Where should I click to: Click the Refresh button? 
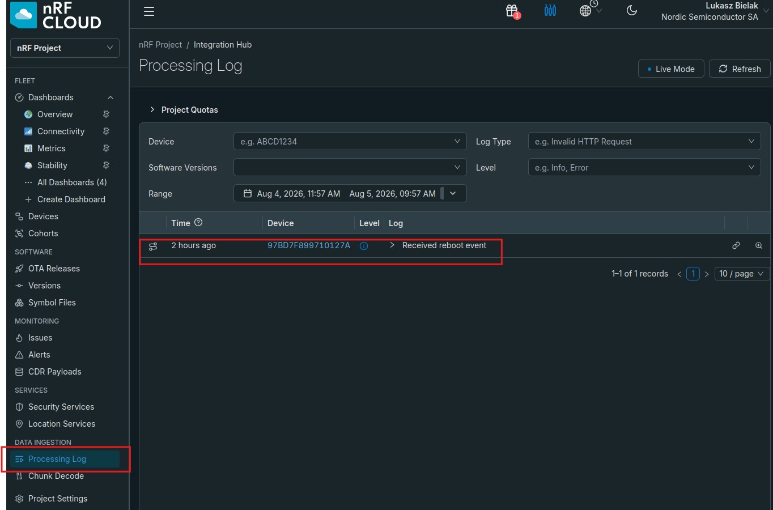[x=740, y=69]
